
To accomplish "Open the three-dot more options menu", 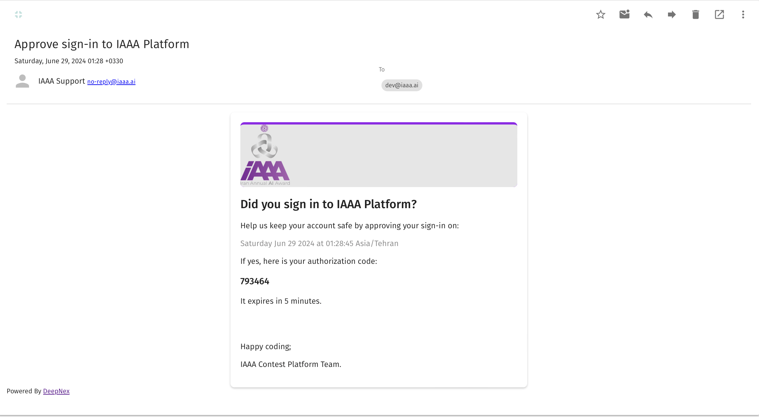I will pyautogui.click(x=743, y=14).
